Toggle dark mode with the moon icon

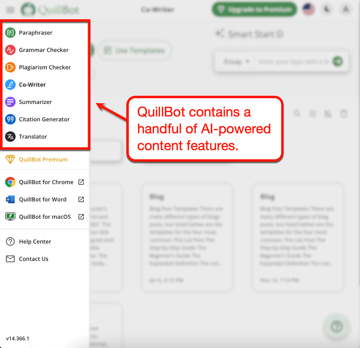coord(327,9)
